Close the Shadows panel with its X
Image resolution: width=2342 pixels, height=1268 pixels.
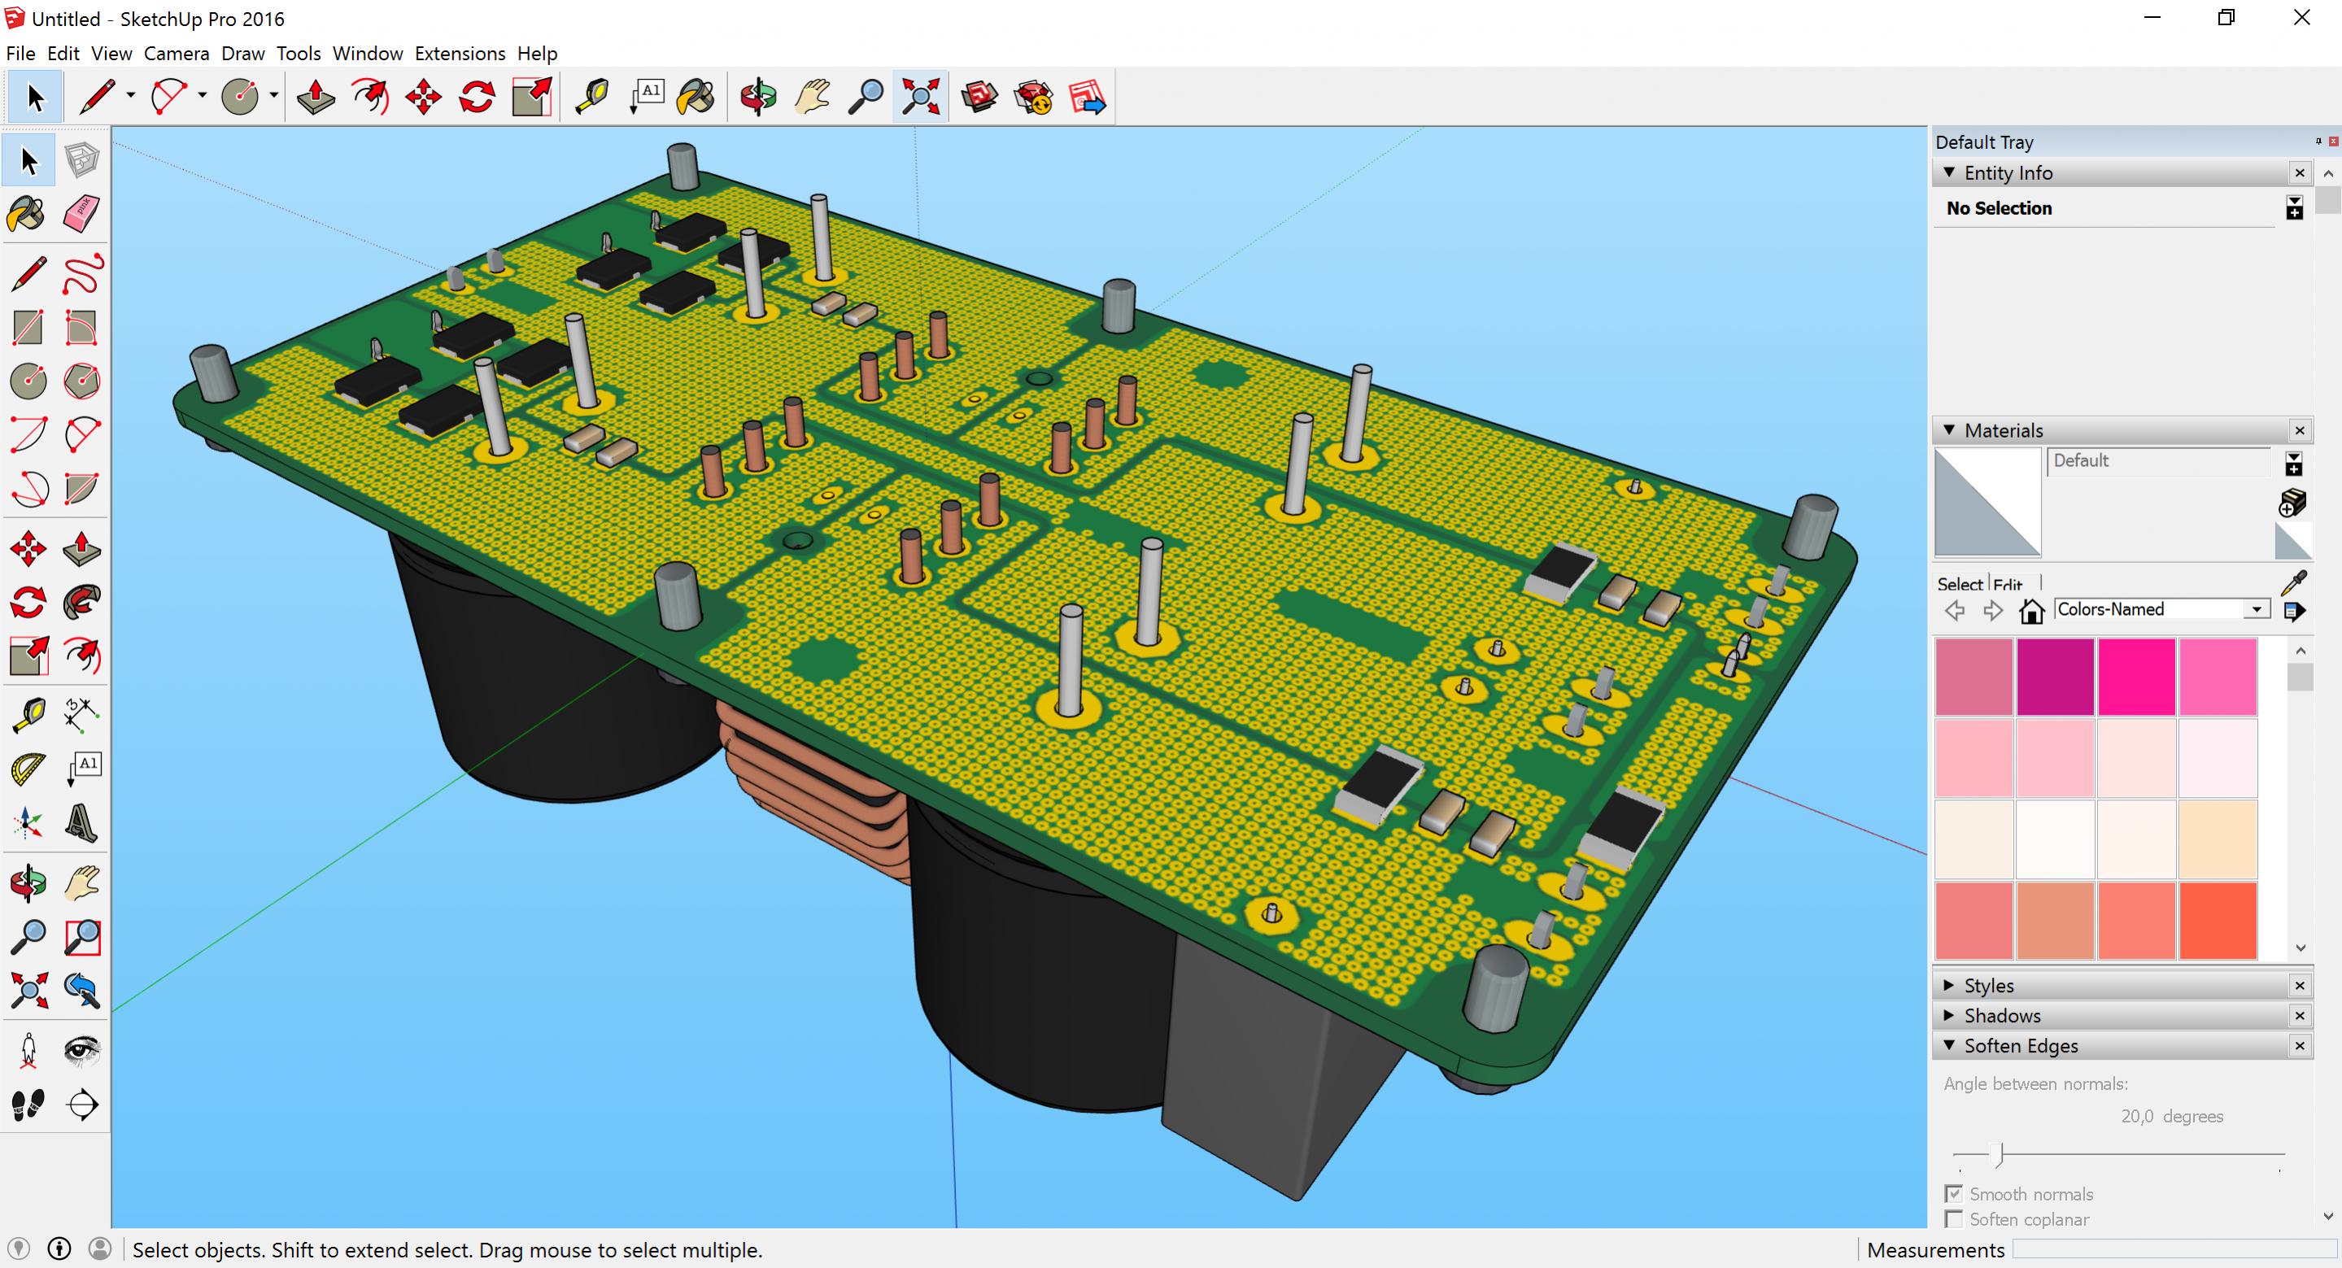point(2299,1015)
